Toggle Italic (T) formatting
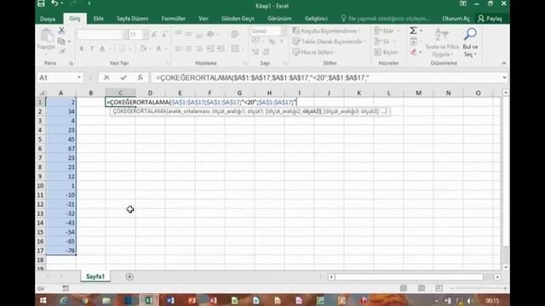 (92, 48)
